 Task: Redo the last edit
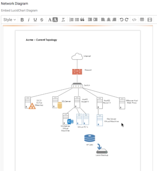[127, 20]
